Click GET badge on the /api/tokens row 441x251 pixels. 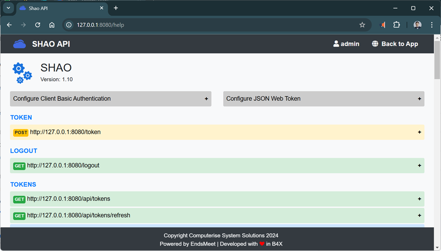tap(20, 199)
